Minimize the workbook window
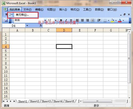 click(x=121, y=15)
